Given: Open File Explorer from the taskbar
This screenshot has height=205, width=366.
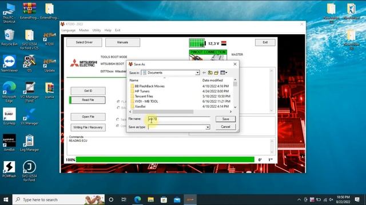Looking at the screenshot, I should (150, 199).
